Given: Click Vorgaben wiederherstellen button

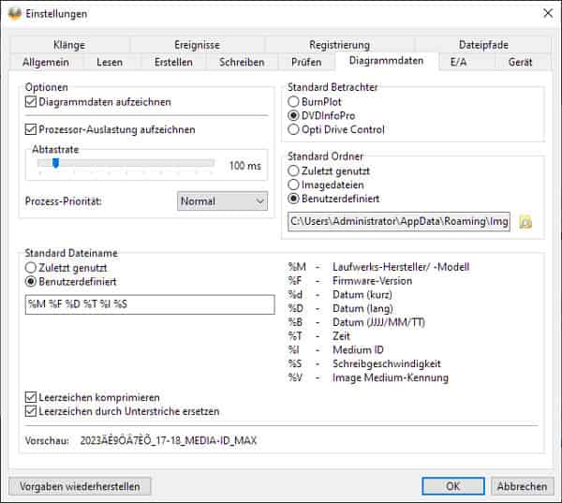Looking at the screenshot, I should (80, 486).
